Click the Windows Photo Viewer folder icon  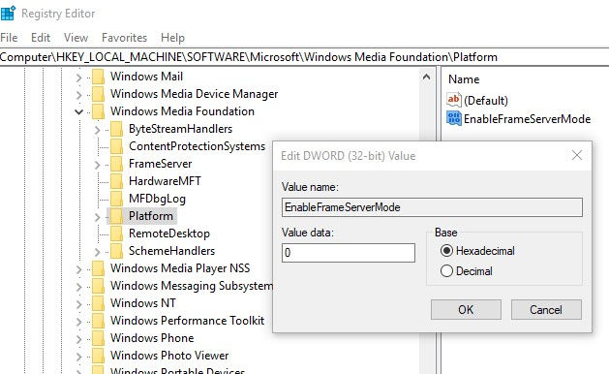click(x=98, y=356)
